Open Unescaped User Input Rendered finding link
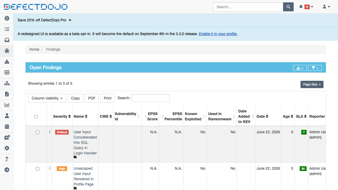Viewport: 338px width, 190px height. click(83, 176)
